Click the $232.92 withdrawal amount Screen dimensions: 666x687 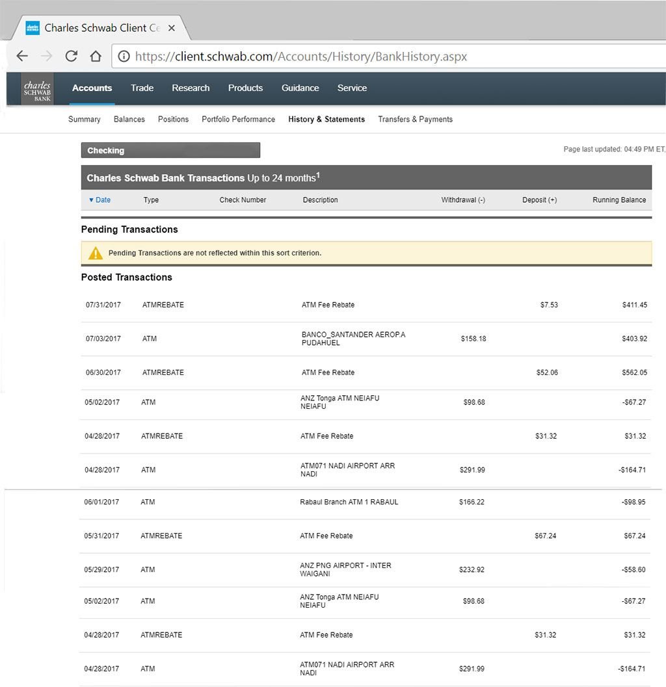point(472,569)
